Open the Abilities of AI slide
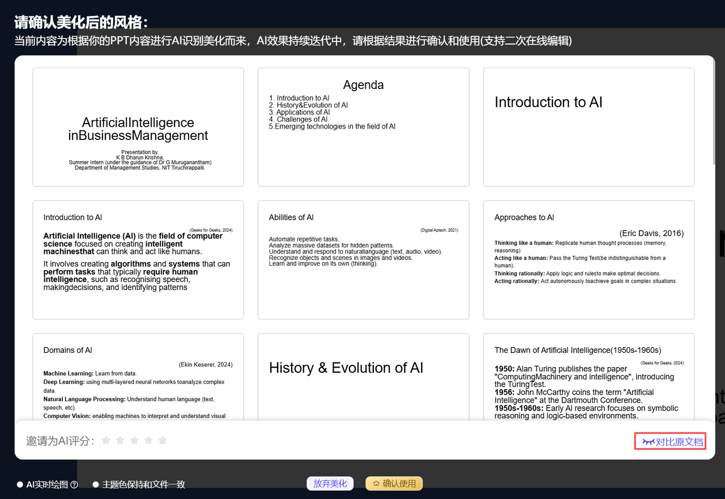Viewport: 725px width, 499px height. pyautogui.click(x=364, y=259)
